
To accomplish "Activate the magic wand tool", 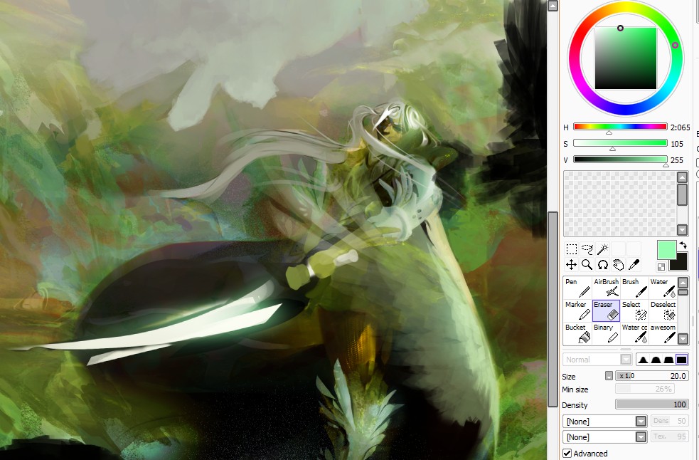I will click(x=603, y=249).
